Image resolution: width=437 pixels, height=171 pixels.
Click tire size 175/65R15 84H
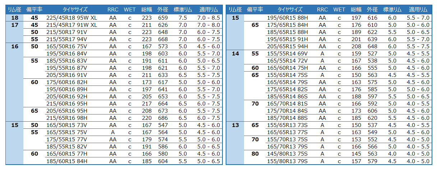pos(287,25)
